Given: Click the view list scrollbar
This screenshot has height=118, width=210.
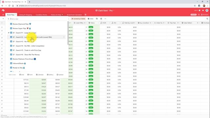Looking at the screenshot, I should coord(68,33).
